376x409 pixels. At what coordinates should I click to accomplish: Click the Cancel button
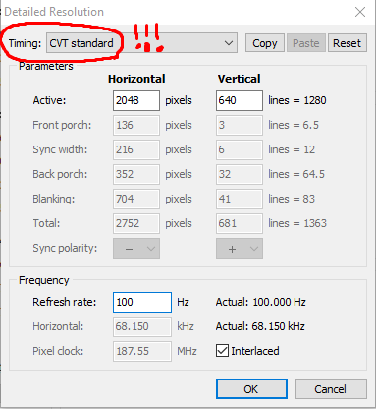pos(331,389)
